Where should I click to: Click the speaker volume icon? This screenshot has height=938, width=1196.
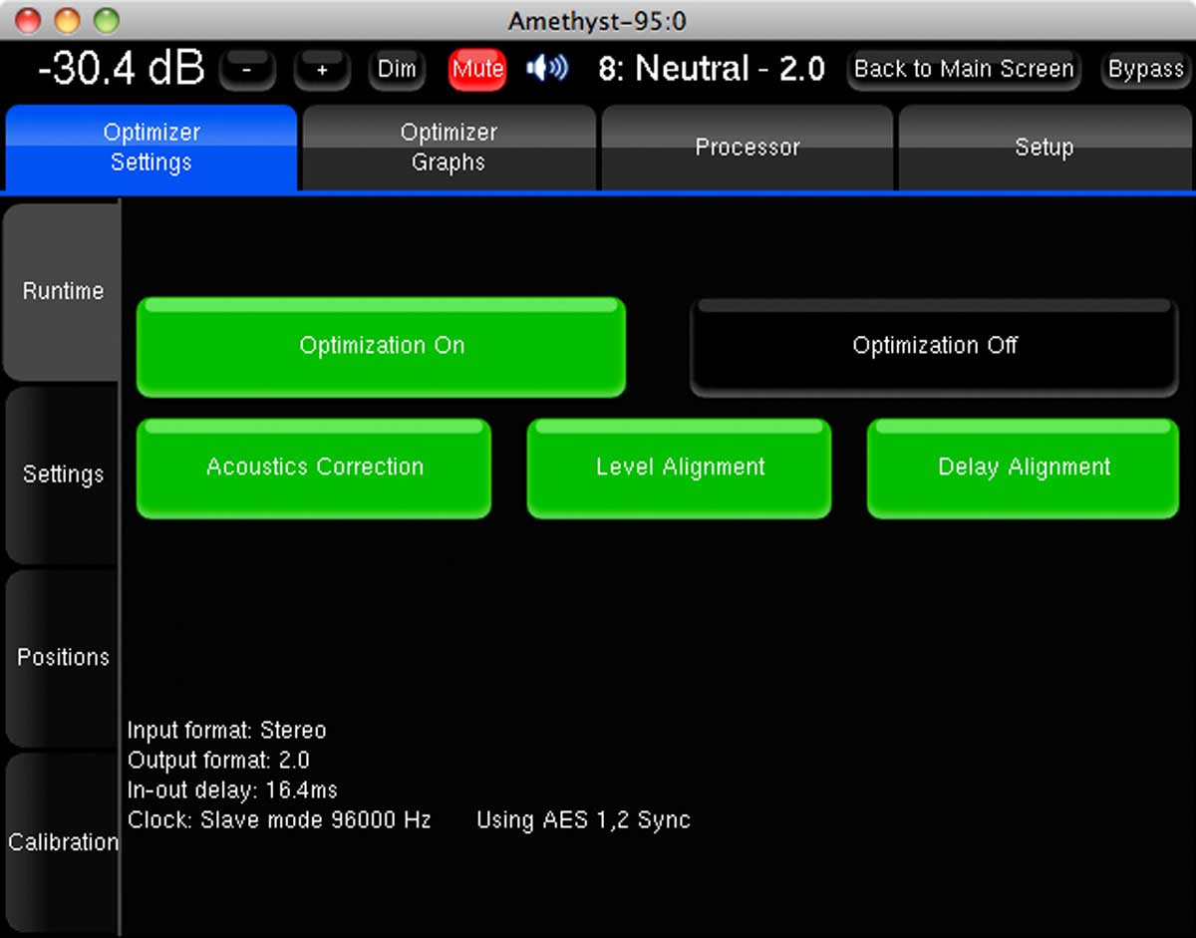tap(546, 69)
